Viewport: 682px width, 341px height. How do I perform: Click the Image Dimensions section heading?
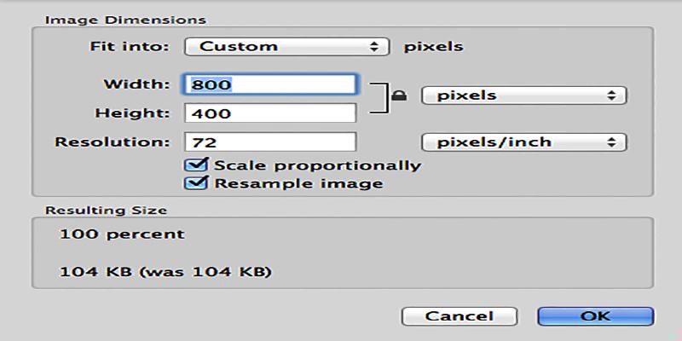tap(125, 20)
